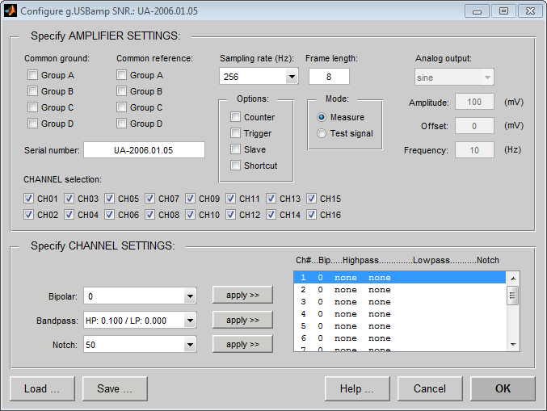Click the Load ... button
Image resolution: width=547 pixels, height=411 pixels.
(42, 388)
